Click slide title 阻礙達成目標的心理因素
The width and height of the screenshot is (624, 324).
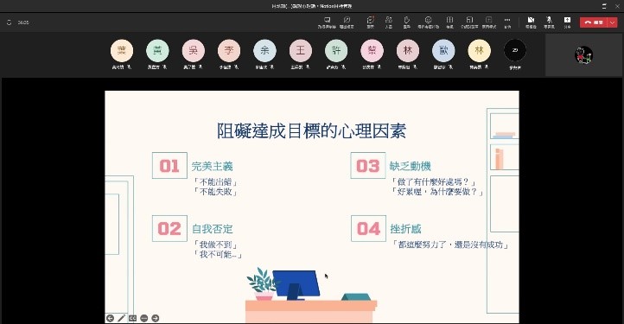(311, 131)
